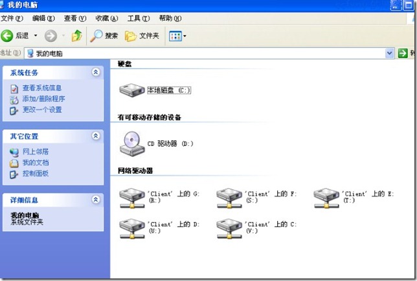This screenshot has height=281, width=417.
Task: Click the 网上邻居 globe icon
Action: click(x=14, y=152)
